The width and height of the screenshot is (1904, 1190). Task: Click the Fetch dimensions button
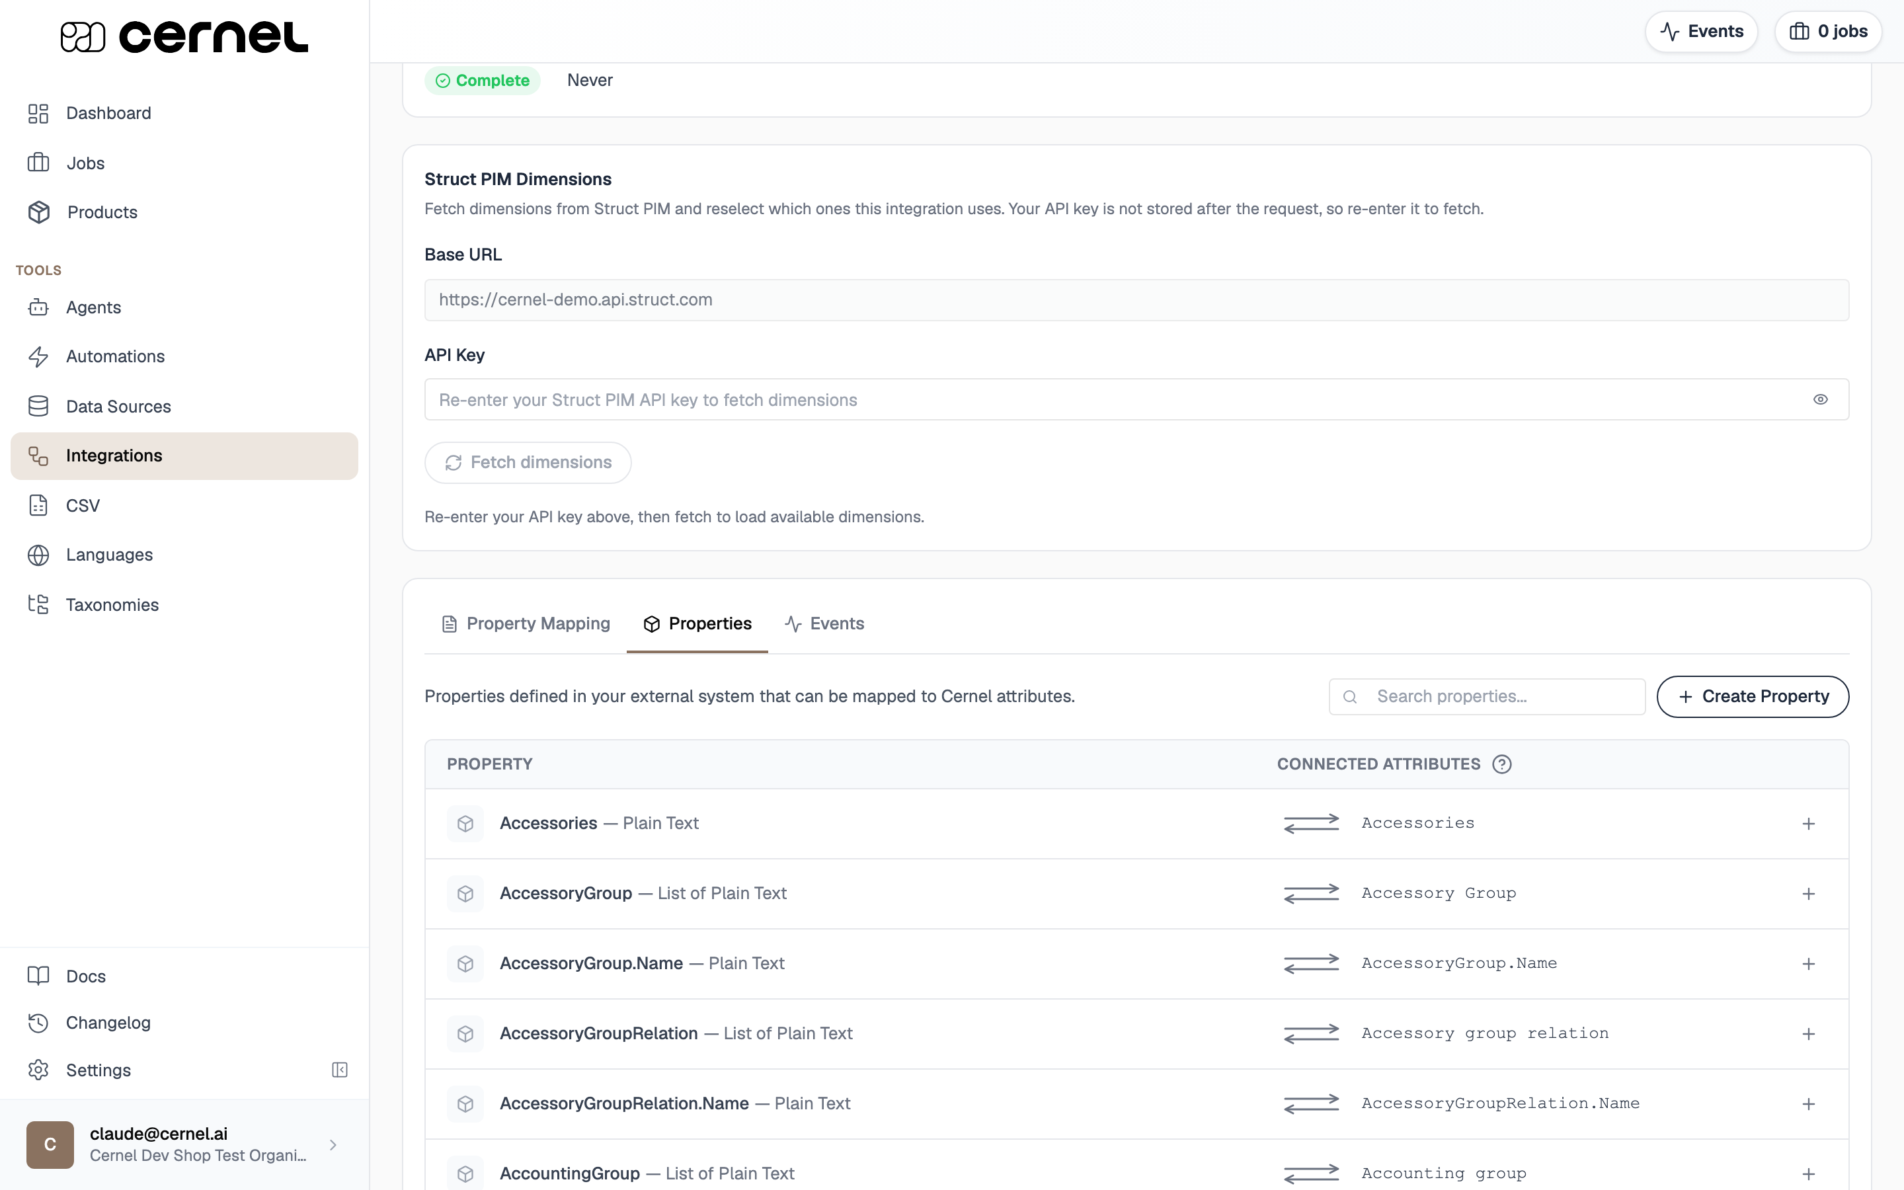528,463
